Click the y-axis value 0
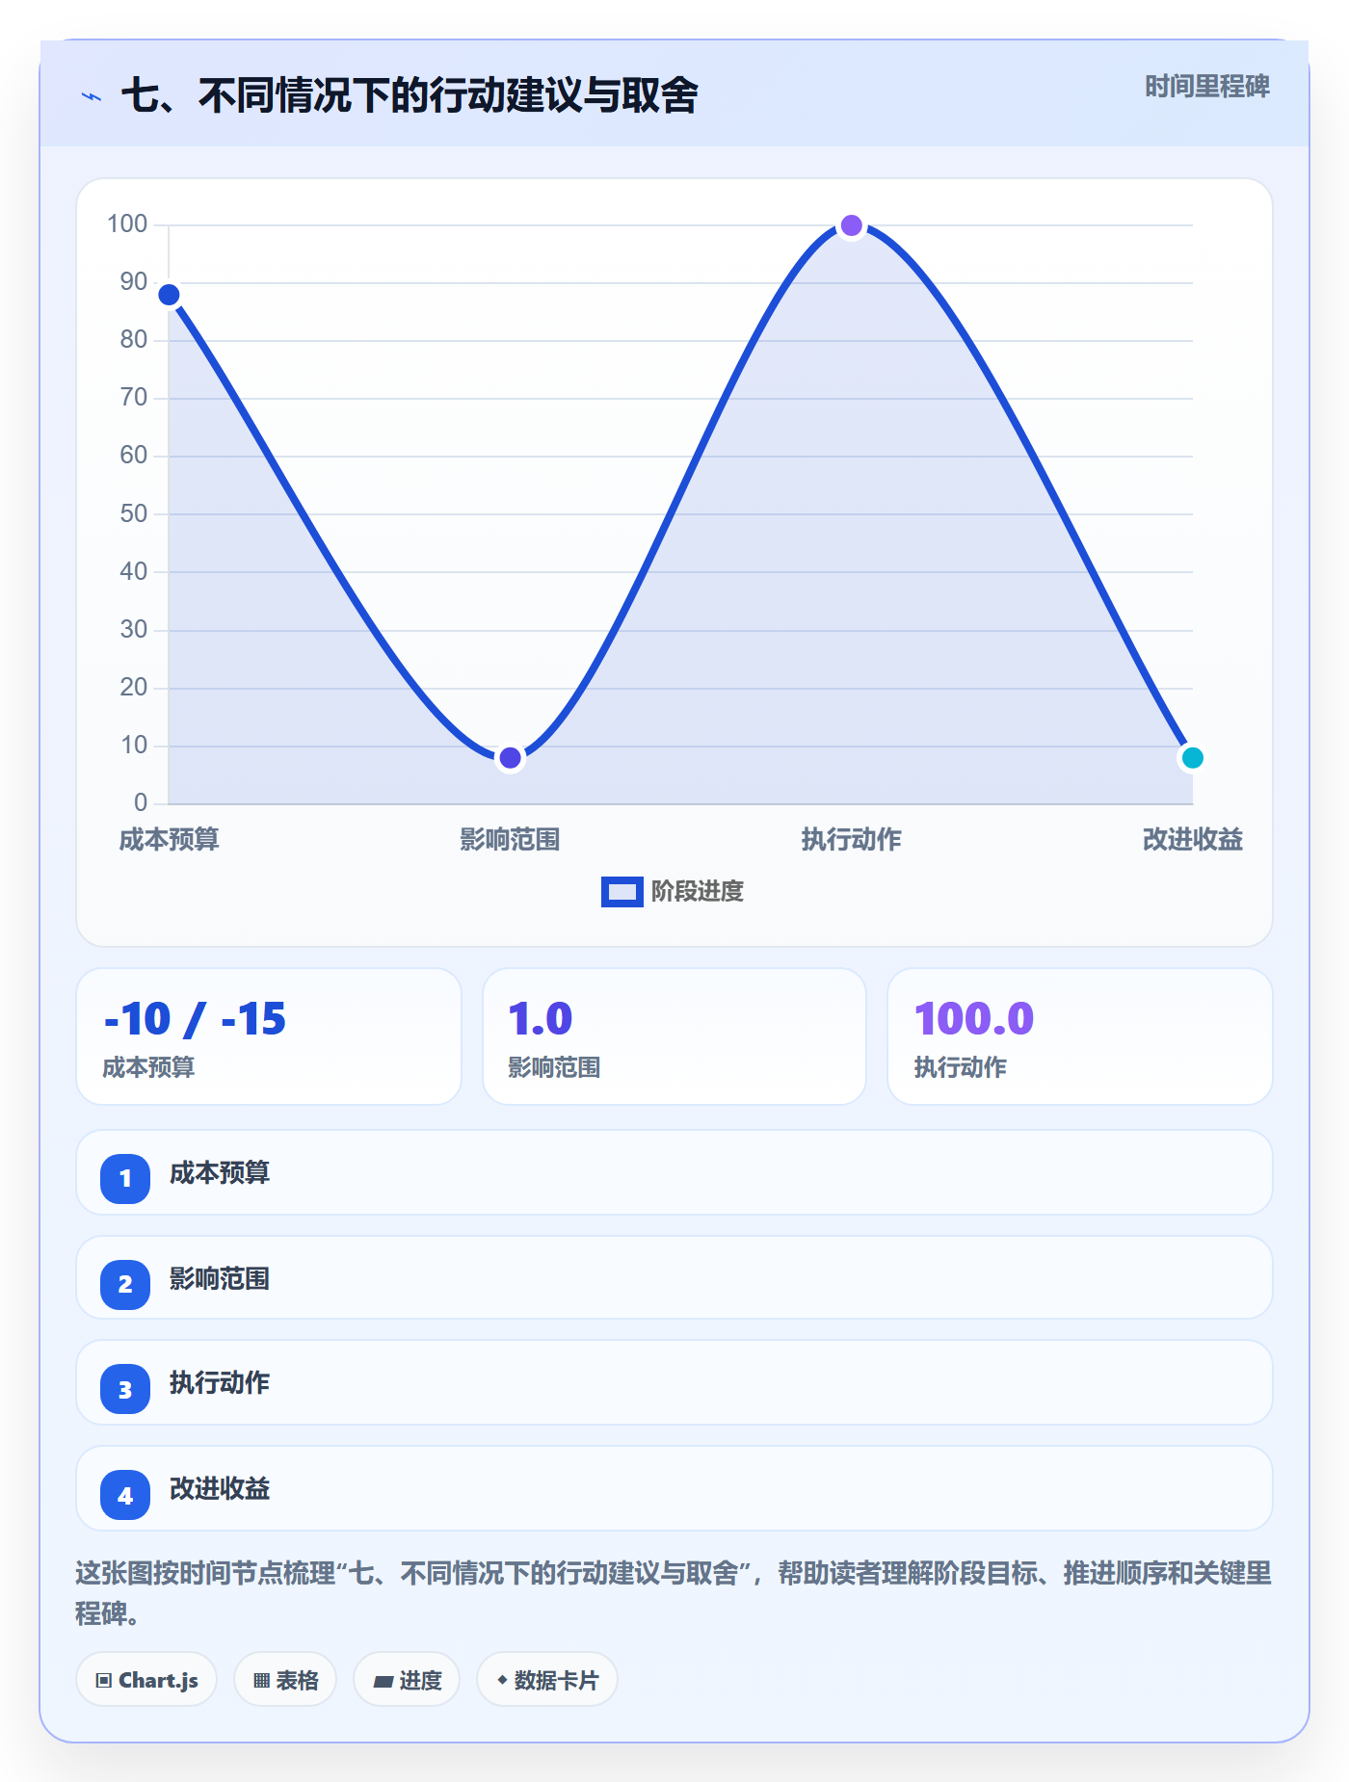The width and height of the screenshot is (1349, 1782). click(141, 802)
